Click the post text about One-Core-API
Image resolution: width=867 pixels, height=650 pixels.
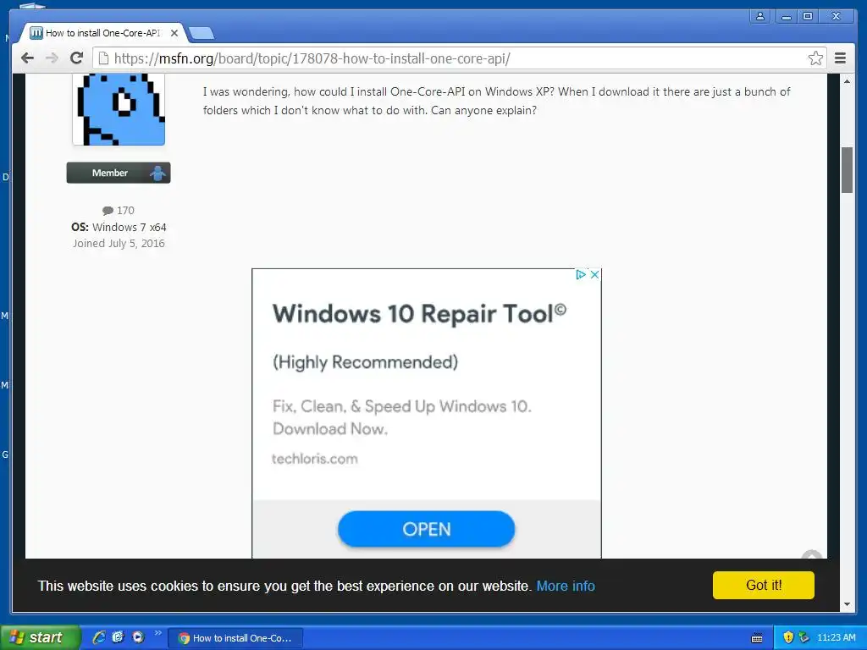tap(496, 101)
